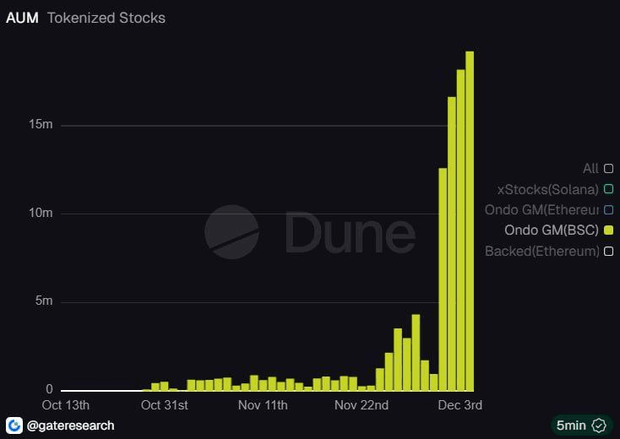The image size is (620, 439).
Task: Click the tallest bar near Dec 3rd
Action: pos(470,219)
